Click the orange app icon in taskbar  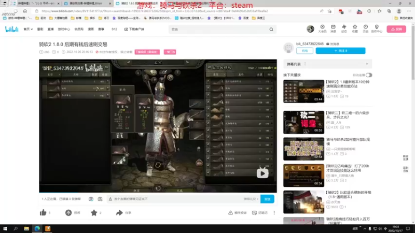(48, 228)
